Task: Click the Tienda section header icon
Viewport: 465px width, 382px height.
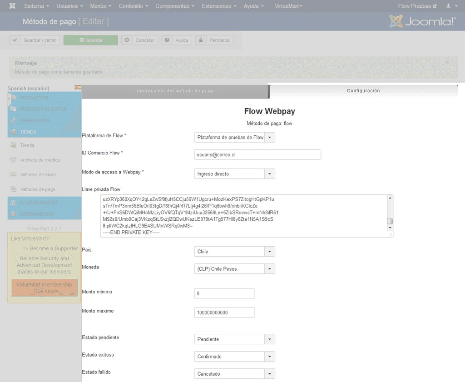Action: [x=13, y=132]
